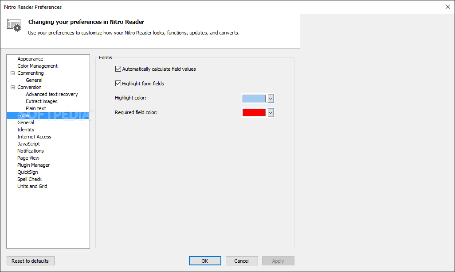
Task: Open Page View preferences
Action: pyautogui.click(x=28, y=158)
